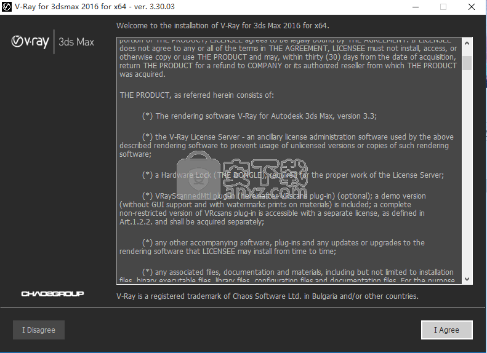Click the V-Ray 3ds Max logo
The height and width of the screenshot is (353, 487).
point(52,42)
